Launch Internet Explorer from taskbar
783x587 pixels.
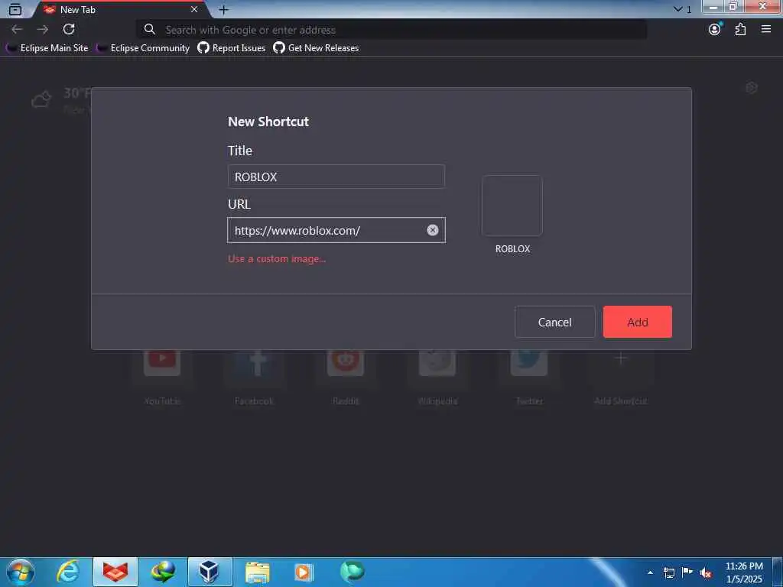coord(68,572)
